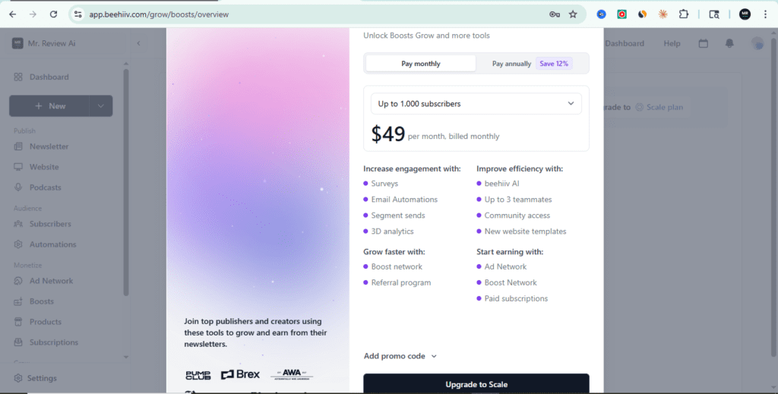Click the top bar Dashboard link

coord(625,43)
